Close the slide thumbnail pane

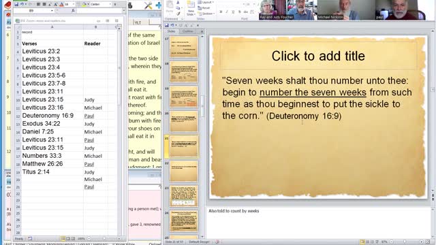(x=202, y=31)
